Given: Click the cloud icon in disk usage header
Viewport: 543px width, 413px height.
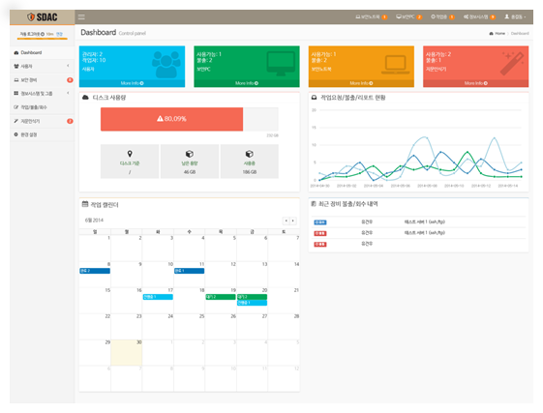Looking at the screenshot, I should coord(85,98).
